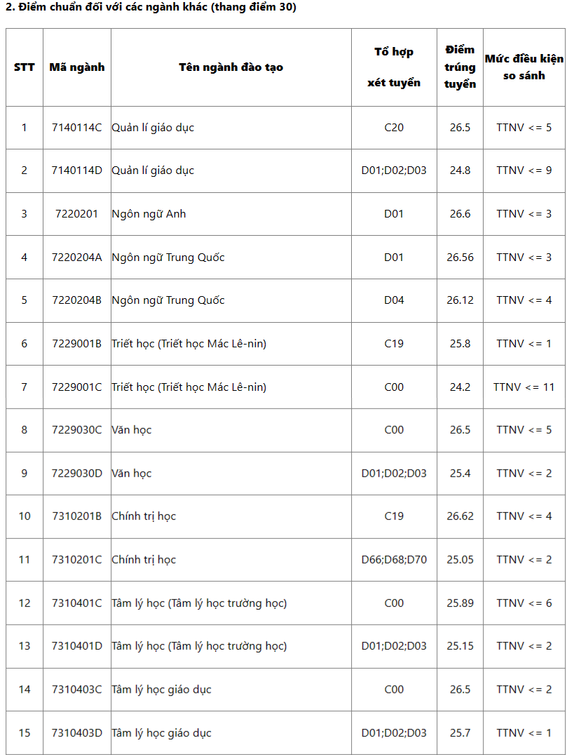This screenshot has height=755, width=567.
Task: Click the section heading about Điểm chuẩn
Action: tap(151, 8)
